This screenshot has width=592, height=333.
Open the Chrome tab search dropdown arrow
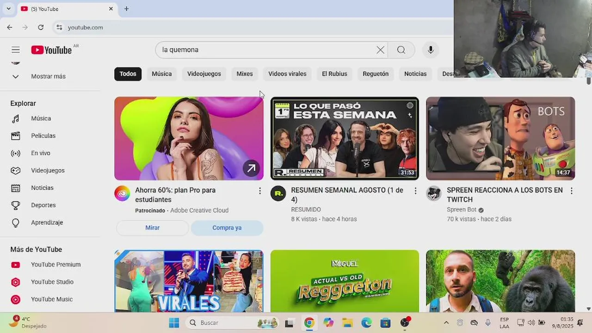[x=8, y=9]
